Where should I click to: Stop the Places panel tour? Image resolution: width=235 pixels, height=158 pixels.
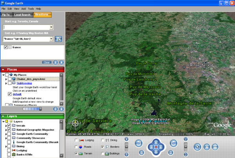coord(61,109)
